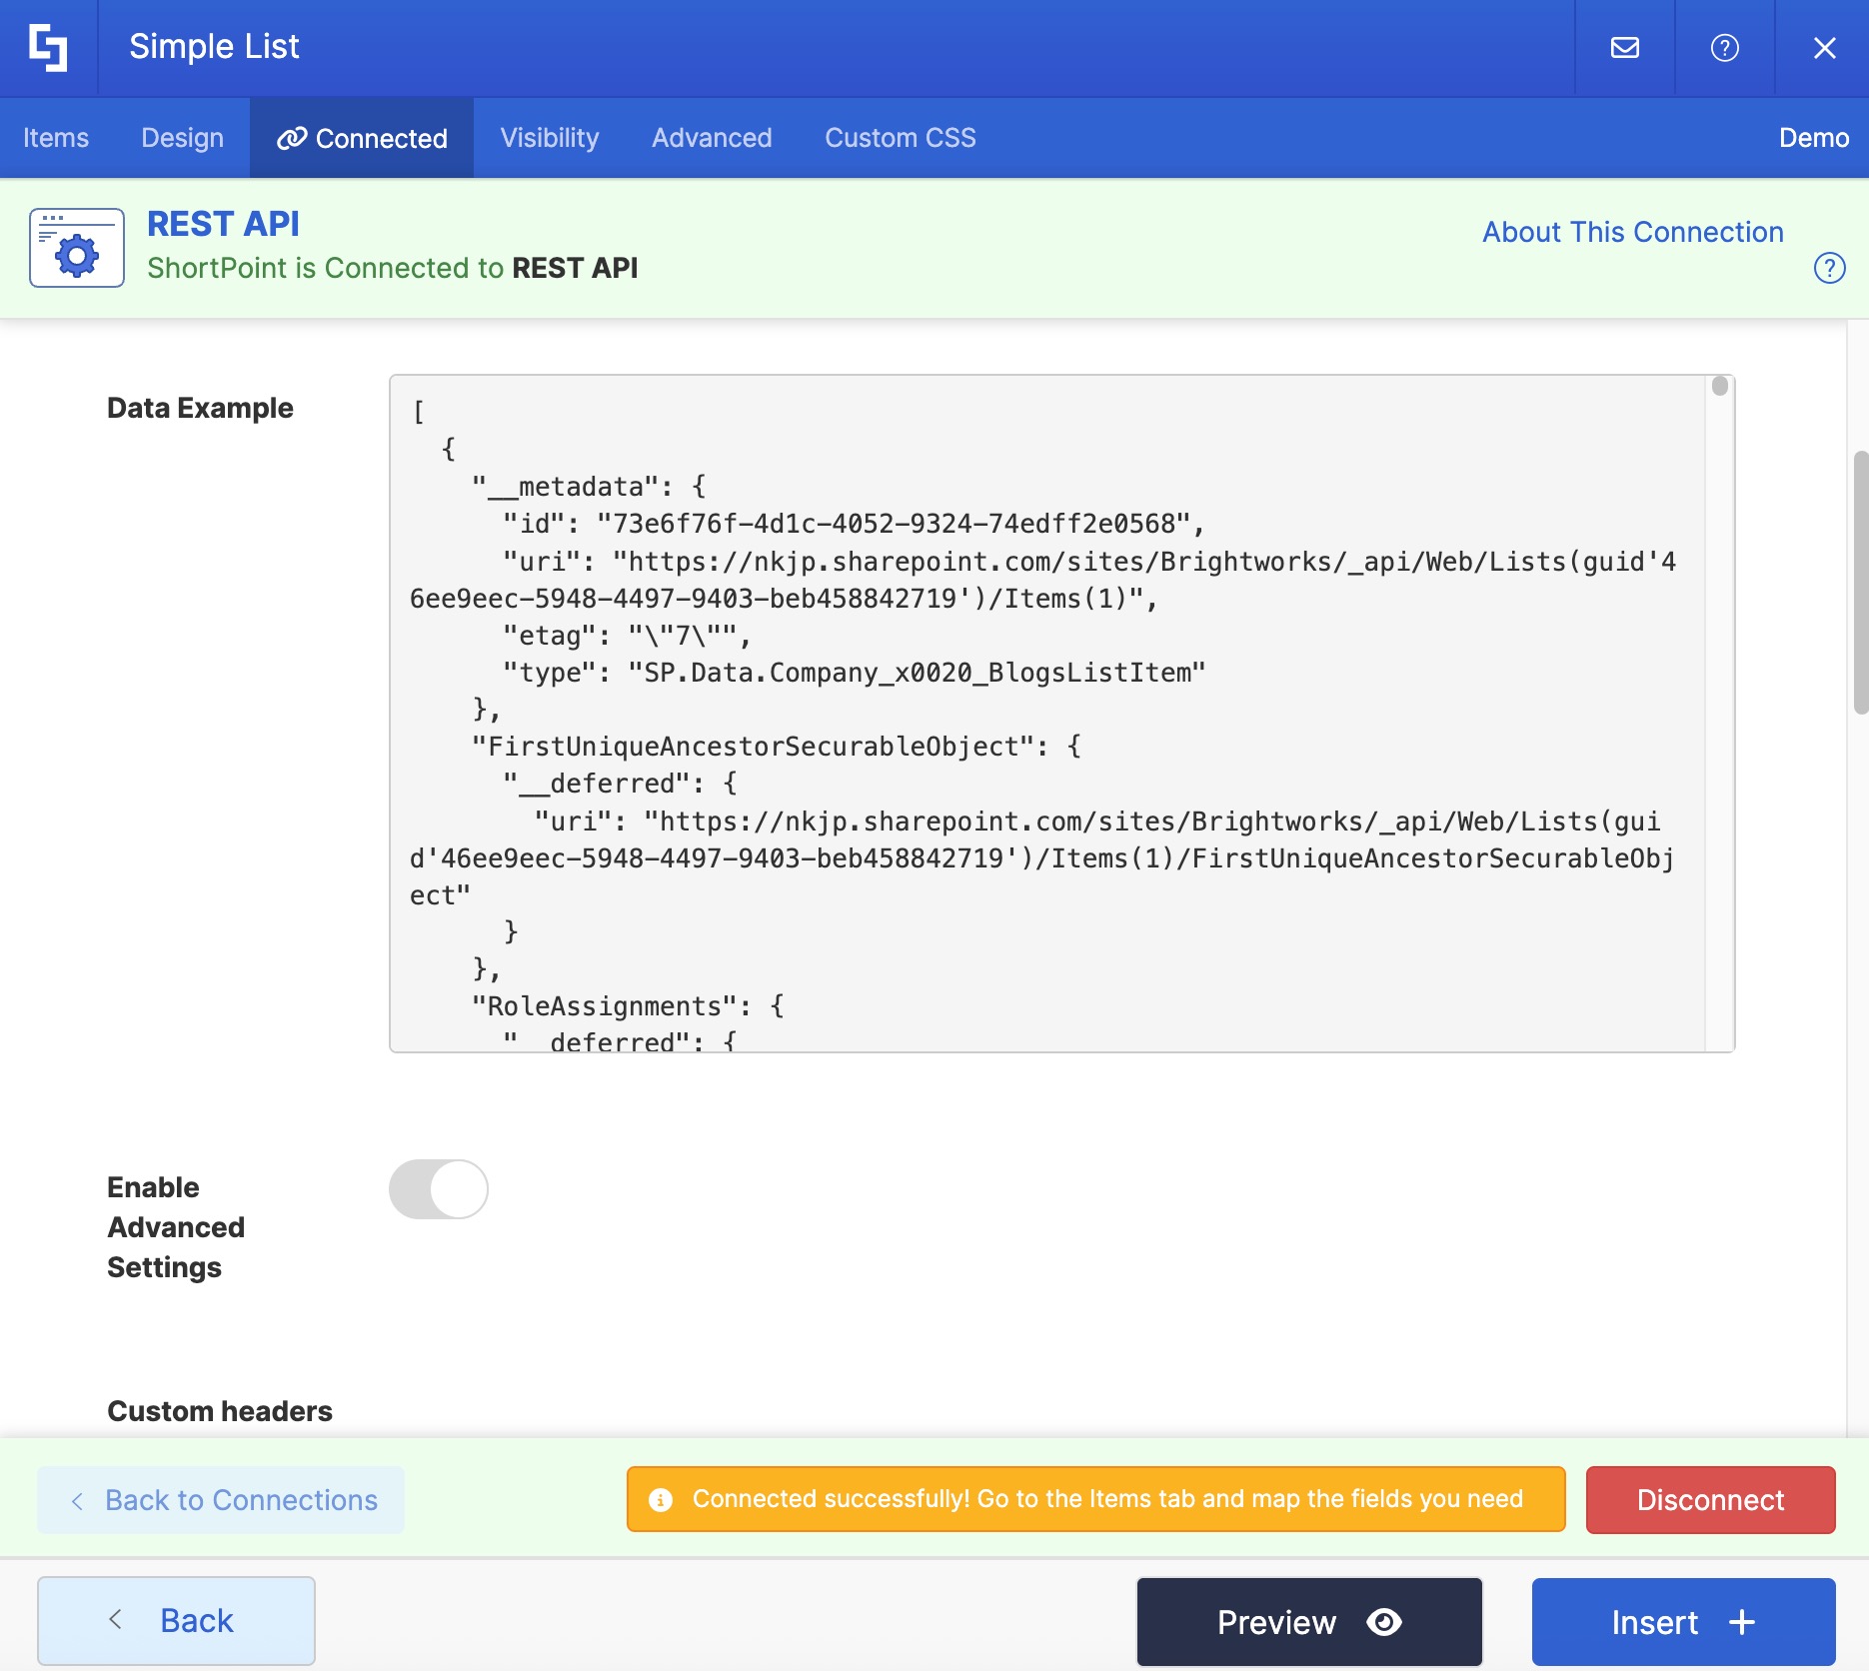Screen dimensions: 1869x1671
Task: Click the "FirstUniqueAncestorSecurableObject" key line
Action: (777, 747)
